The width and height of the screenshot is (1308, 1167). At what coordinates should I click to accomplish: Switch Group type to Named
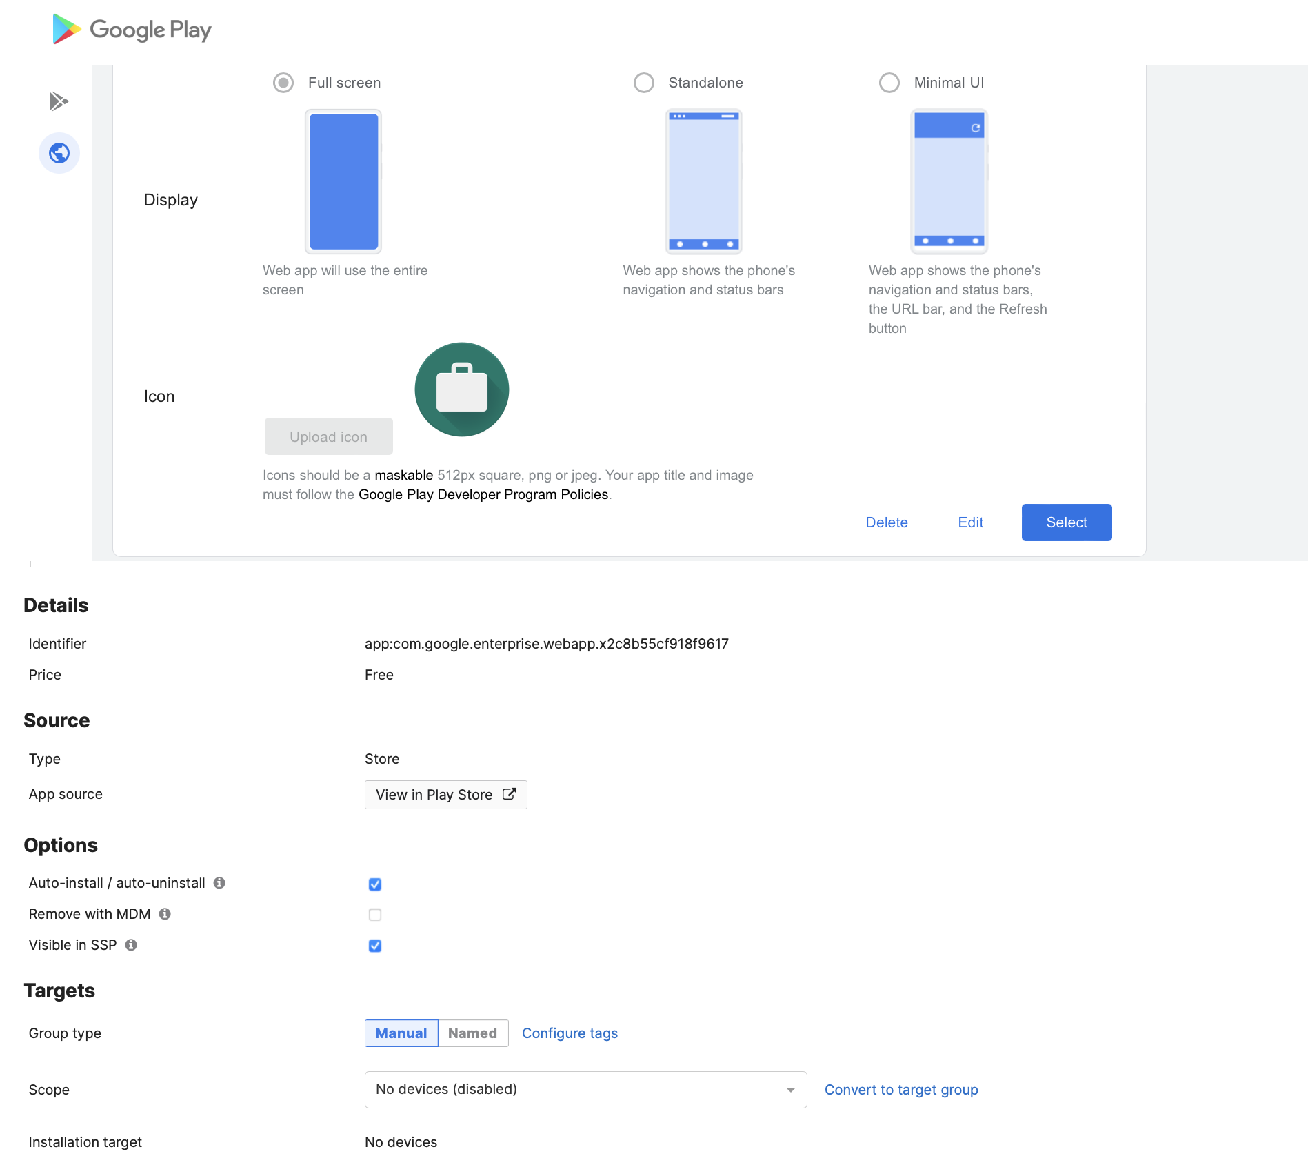pos(472,1033)
